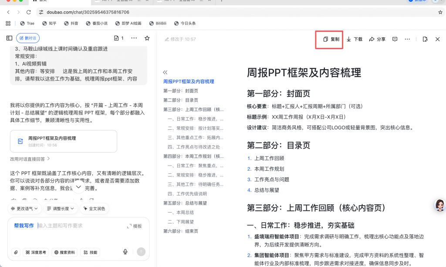Screen dimensions: 446x267
Task: Open the 更改语气 tone dropdown
Action: point(24,209)
